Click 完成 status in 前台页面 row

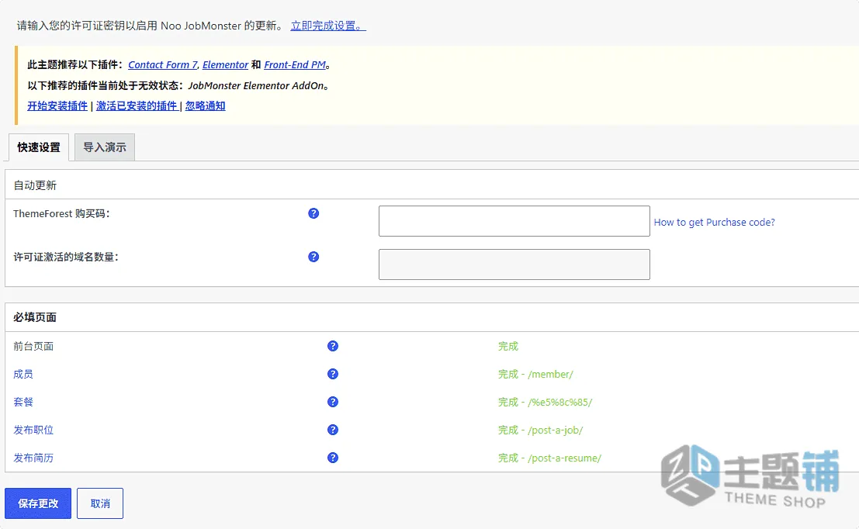(x=507, y=346)
